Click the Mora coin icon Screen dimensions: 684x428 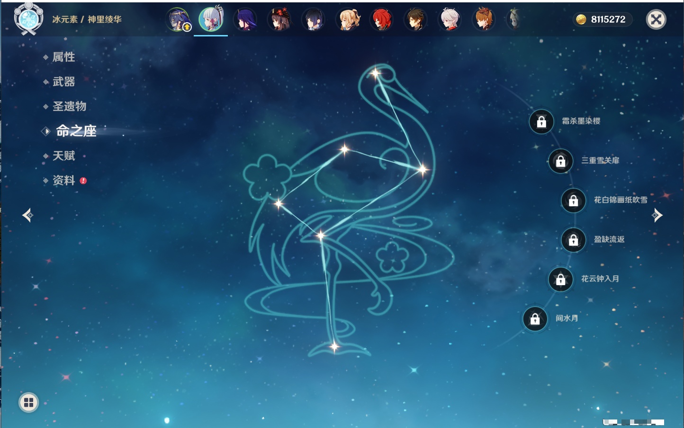click(x=581, y=19)
